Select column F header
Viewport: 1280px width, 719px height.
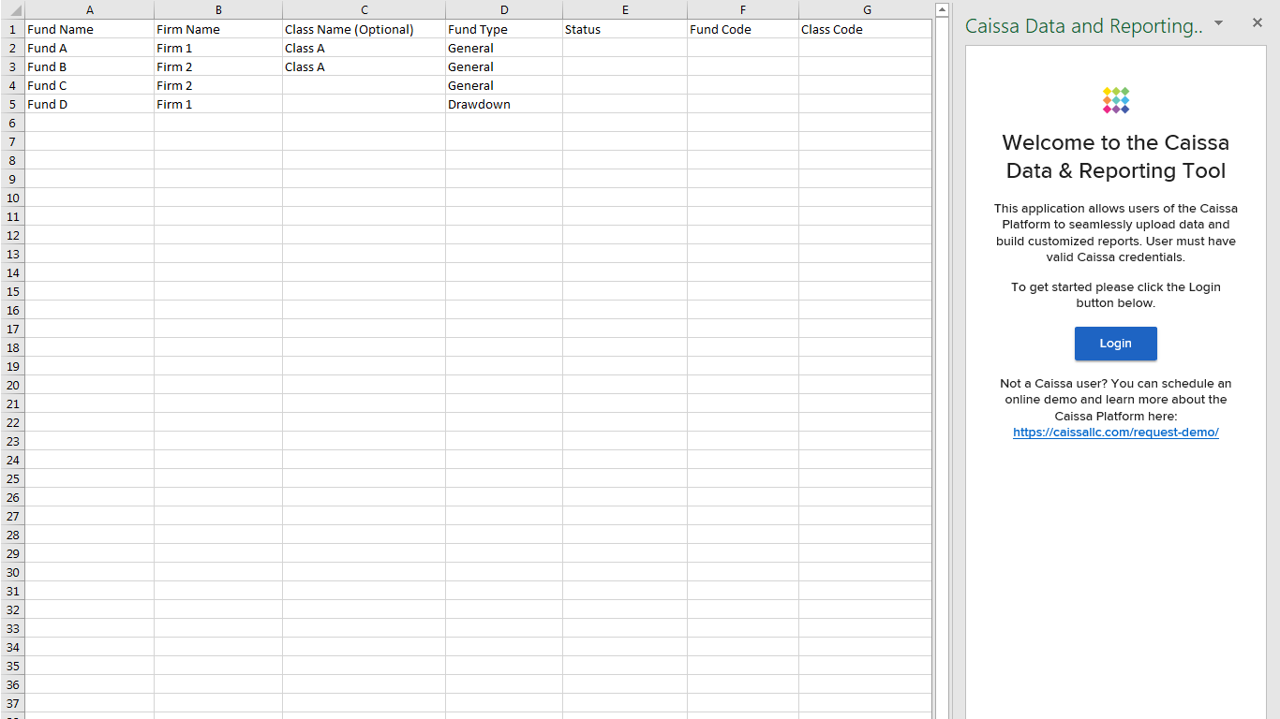tap(743, 9)
